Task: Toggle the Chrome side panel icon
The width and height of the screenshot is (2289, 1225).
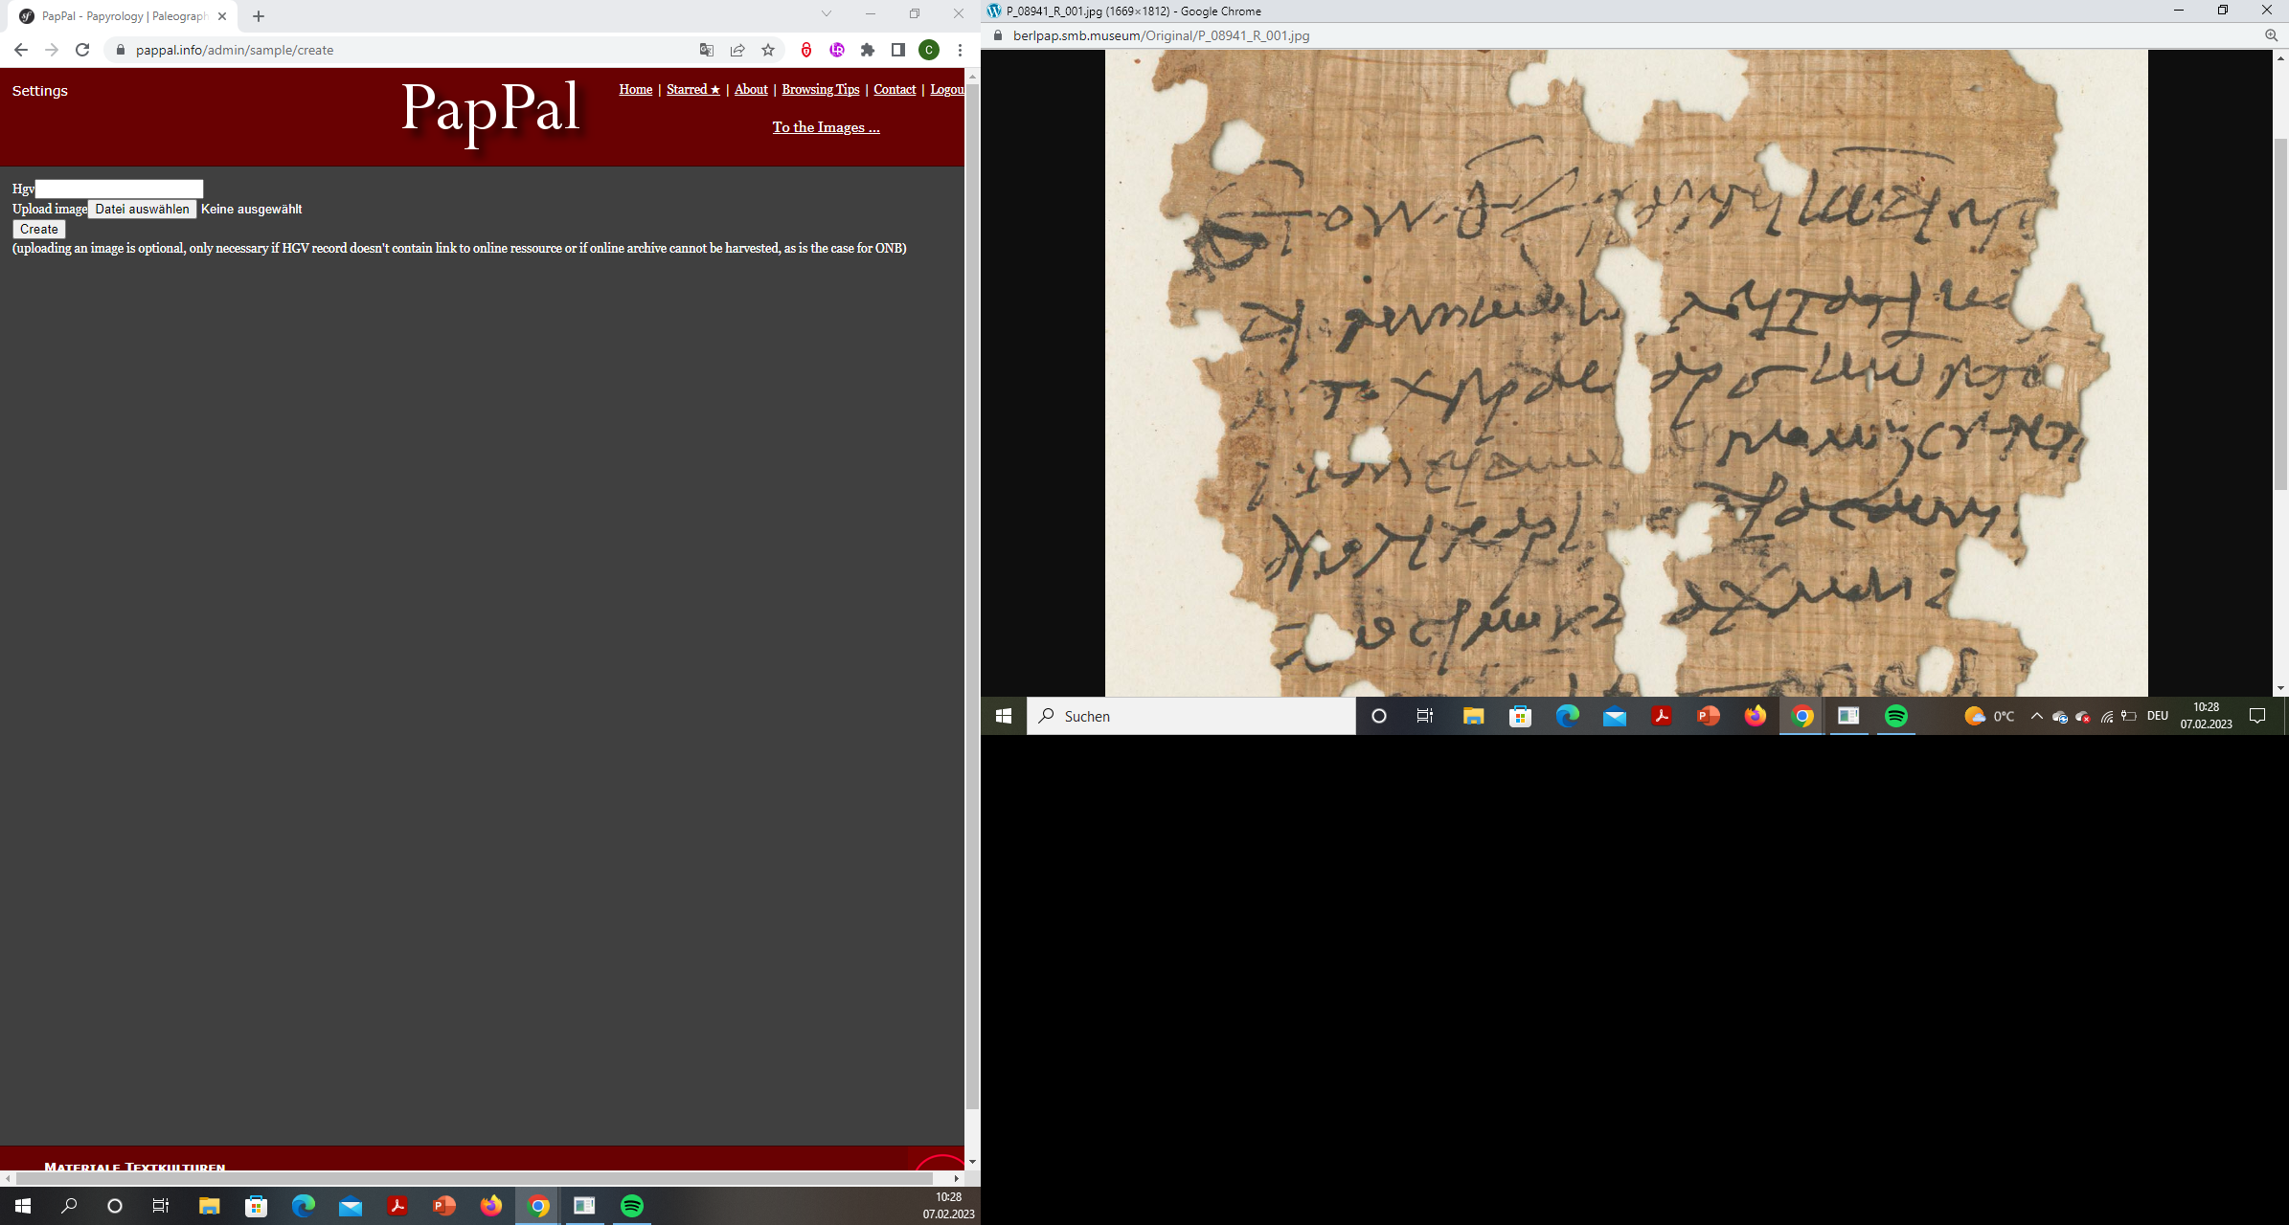Action: [898, 50]
